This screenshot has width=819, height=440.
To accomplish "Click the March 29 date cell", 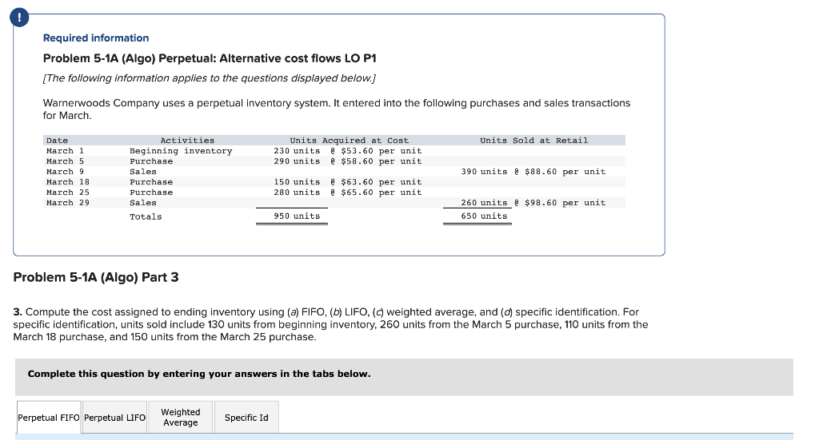I will [x=67, y=203].
